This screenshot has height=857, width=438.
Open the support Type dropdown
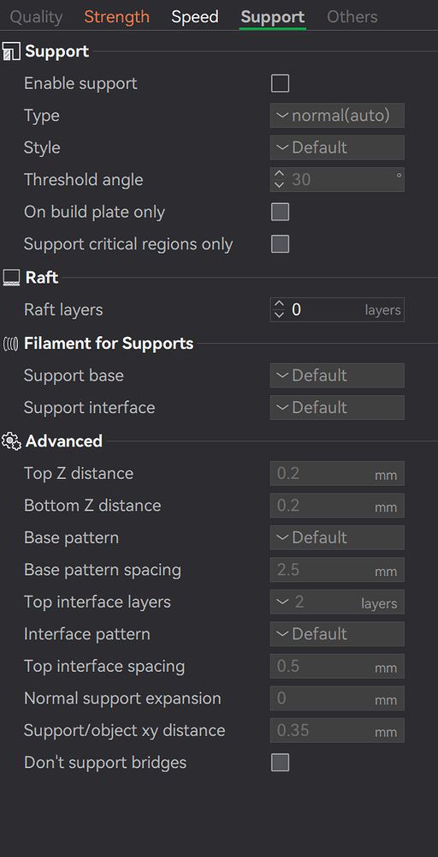click(337, 116)
